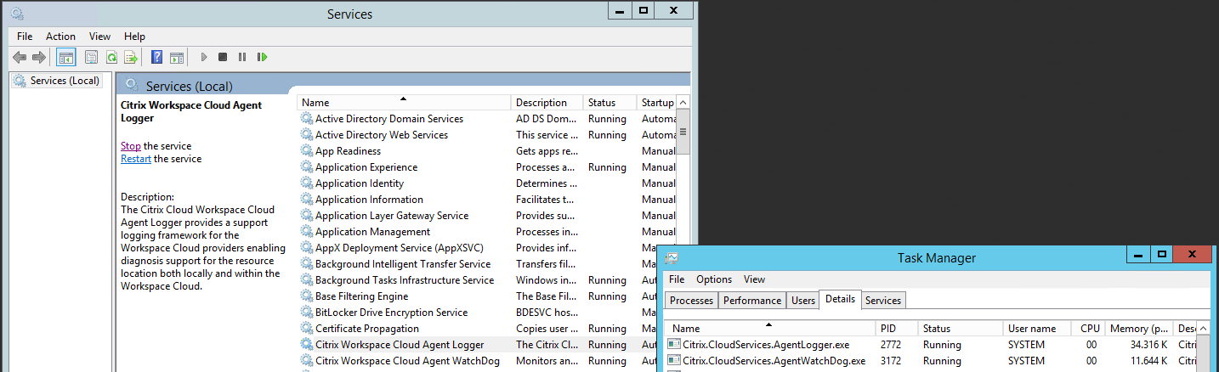Open the Help menu in Services

134,37
